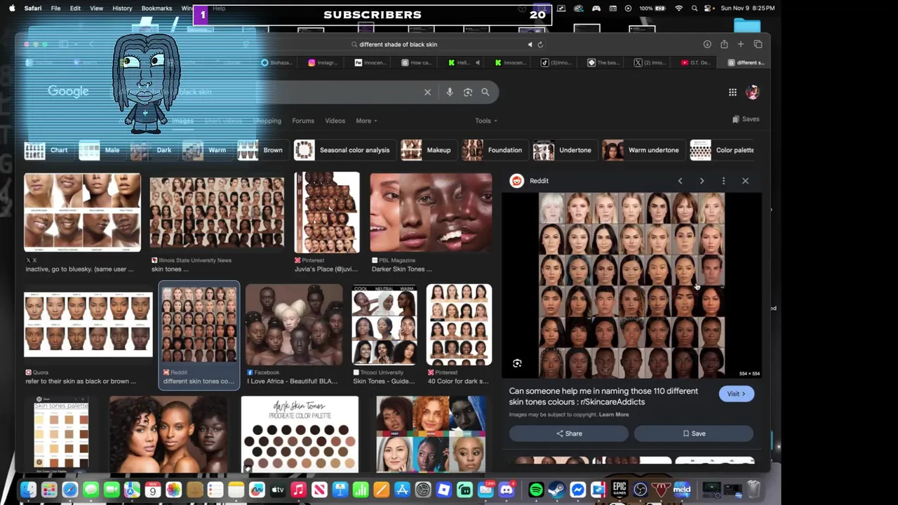Click the Share button in preview panel

pos(569,433)
